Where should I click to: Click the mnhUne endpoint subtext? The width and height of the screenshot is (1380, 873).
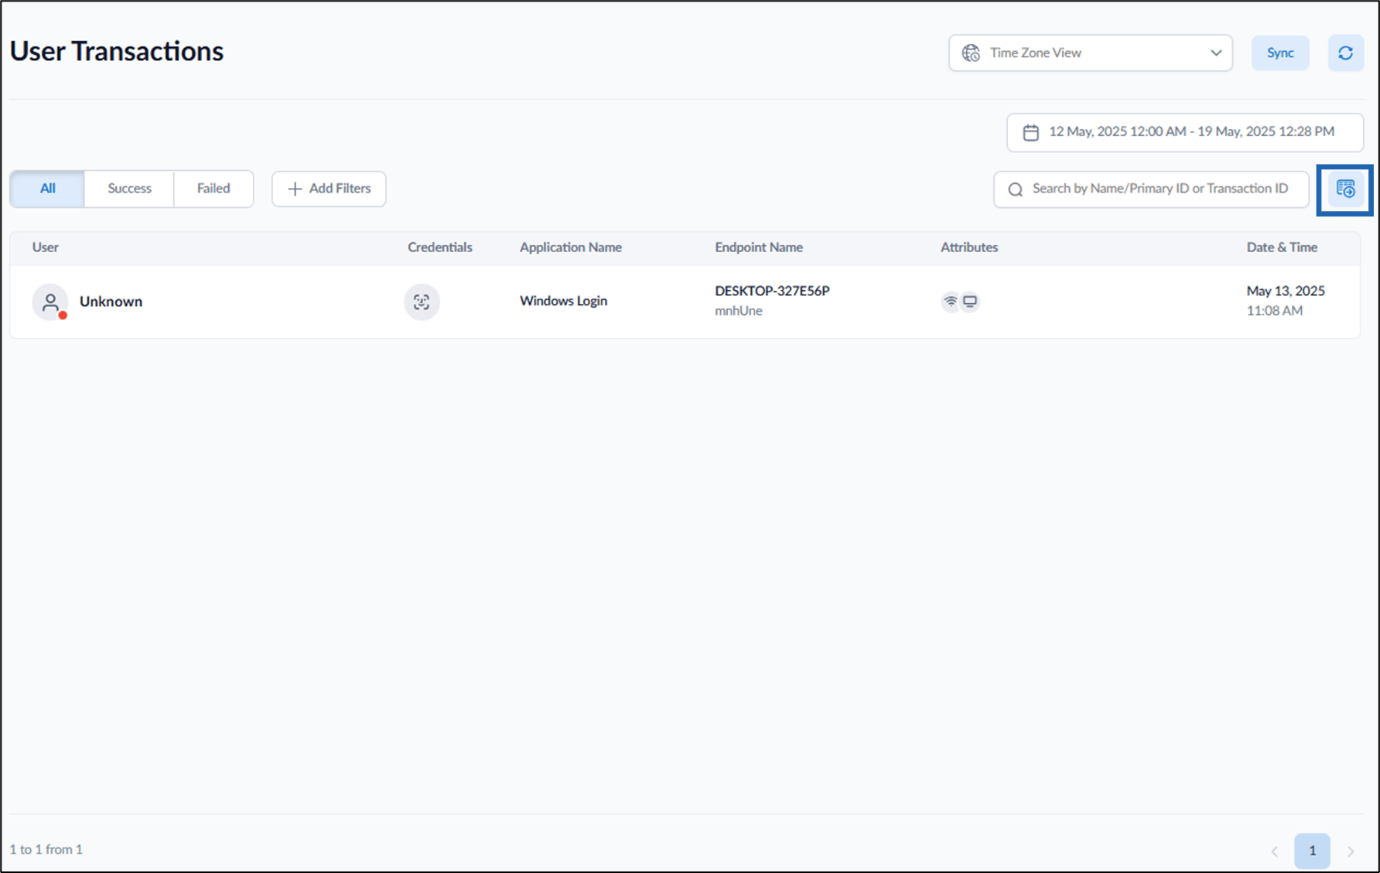pos(739,311)
